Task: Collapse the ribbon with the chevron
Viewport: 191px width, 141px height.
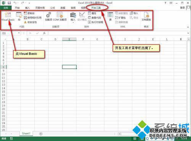Action: tap(188, 27)
